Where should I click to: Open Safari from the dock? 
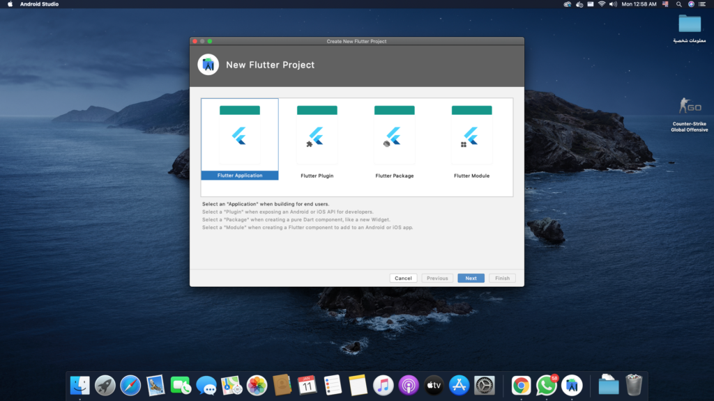130,386
